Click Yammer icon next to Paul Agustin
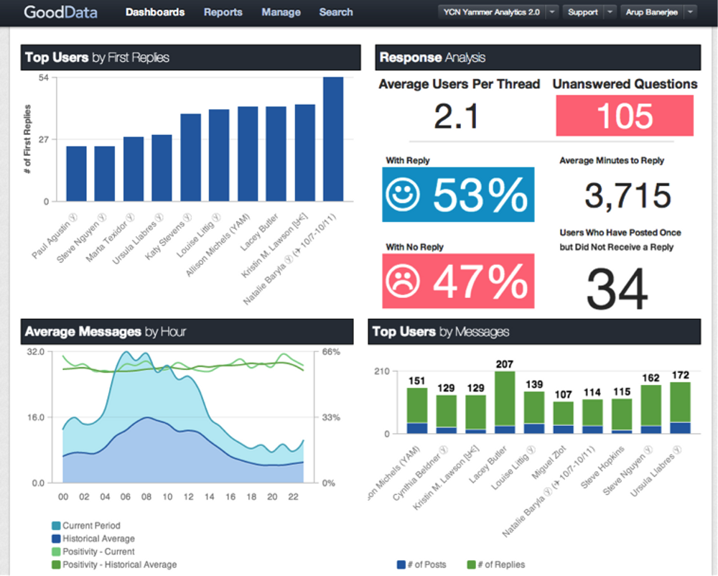Viewport: 718px width, 576px height. (x=73, y=218)
